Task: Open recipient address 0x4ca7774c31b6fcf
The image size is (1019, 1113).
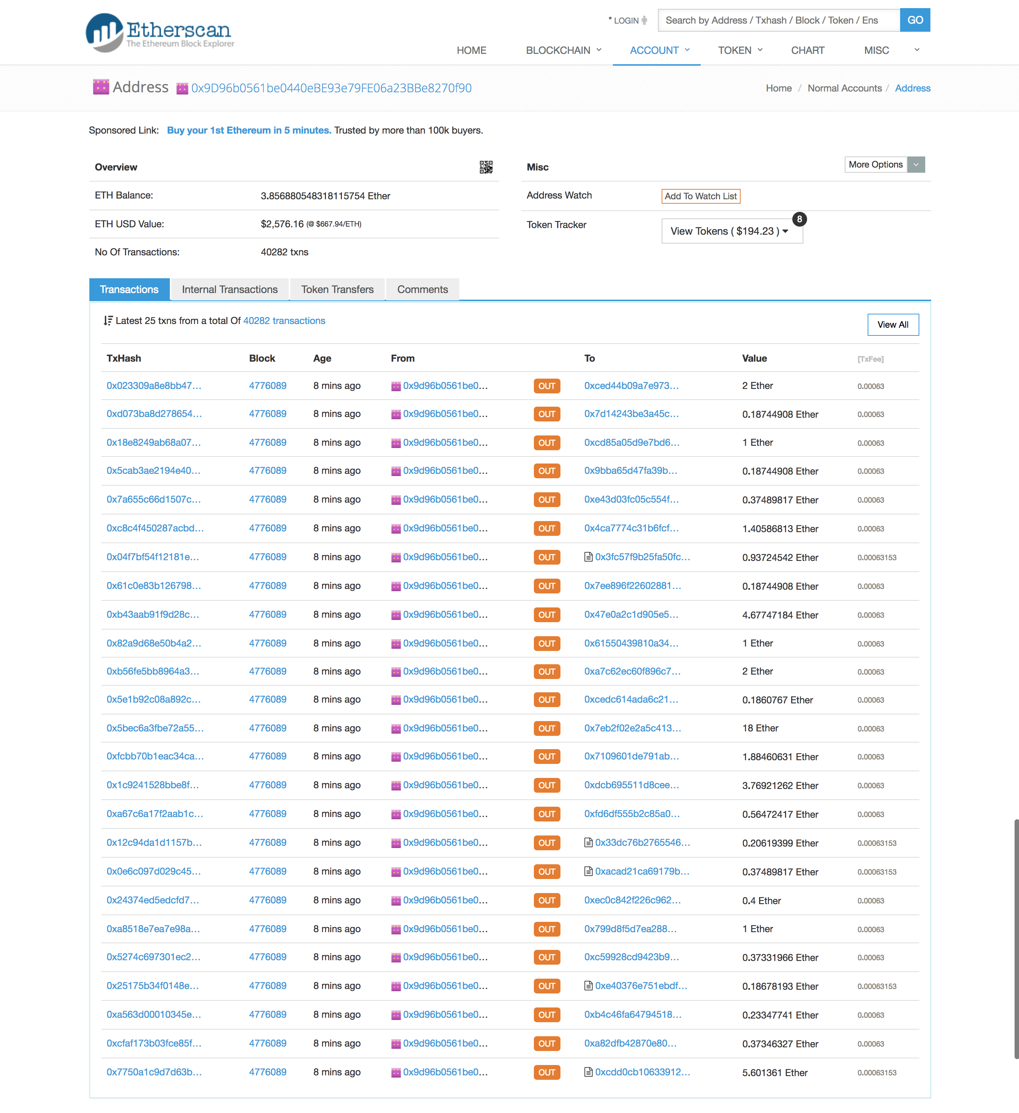Action: point(631,528)
